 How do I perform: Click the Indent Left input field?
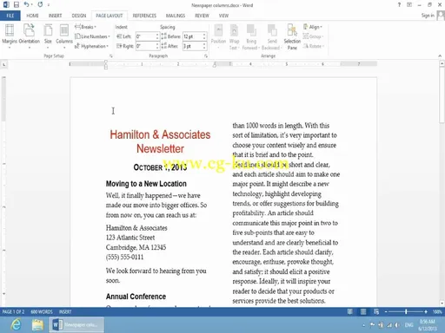[x=146, y=36]
